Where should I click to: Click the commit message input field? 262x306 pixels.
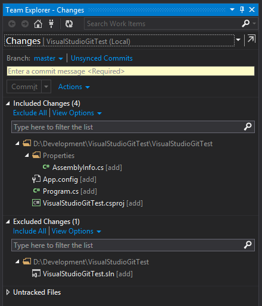(x=130, y=71)
